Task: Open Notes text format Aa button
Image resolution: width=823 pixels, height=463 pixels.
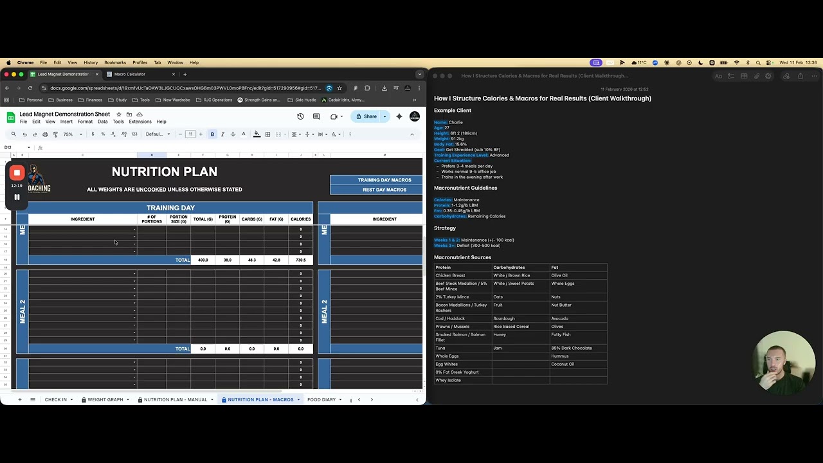Action: coord(718,76)
